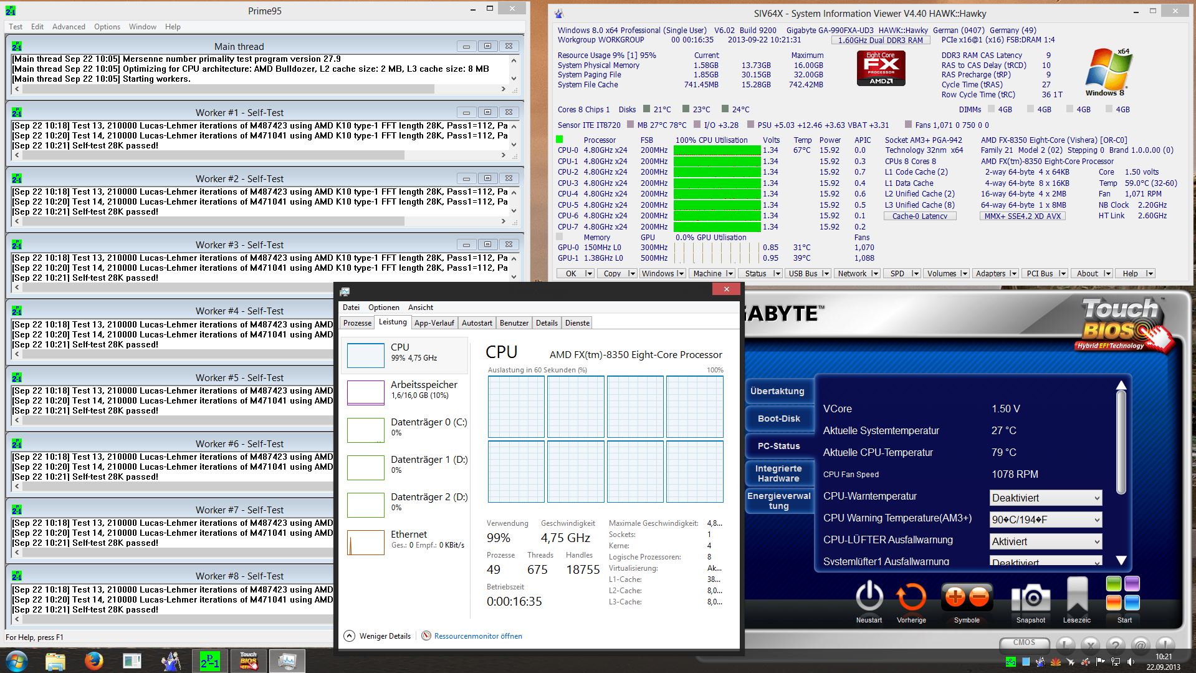
Task: Click the CPU-0 green utilisation bar in SIV
Action: coord(717,150)
